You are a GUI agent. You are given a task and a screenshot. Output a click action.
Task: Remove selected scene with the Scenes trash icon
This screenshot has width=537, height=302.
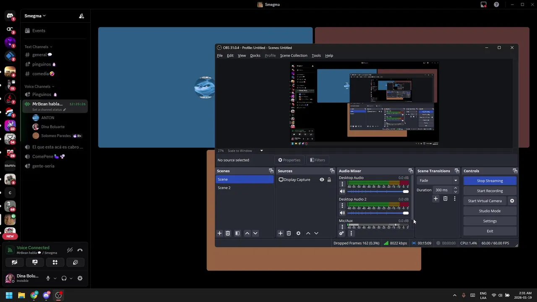(x=228, y=233)
